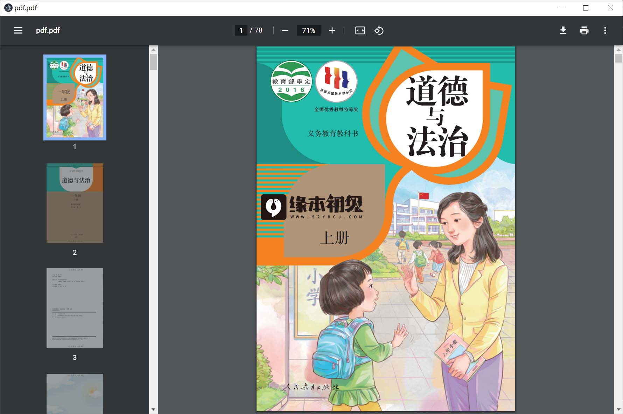Viewport: 623px width, 414px height.
Task: Maximize the pdf.pdf window
Action: 586,8
